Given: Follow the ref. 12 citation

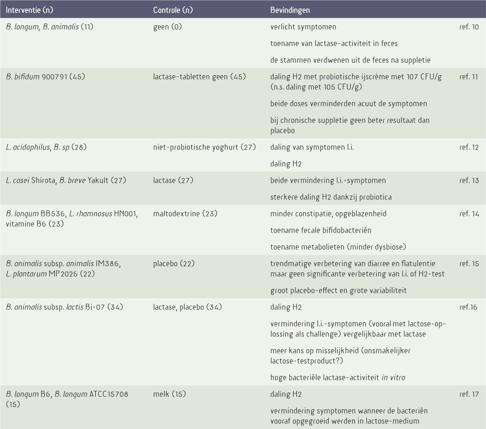Looking at the screenshot, I should [469, 147].
